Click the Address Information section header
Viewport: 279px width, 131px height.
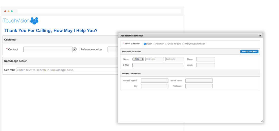(x=190, y=74)
